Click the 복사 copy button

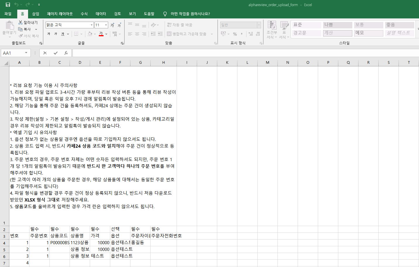point(25,29)
